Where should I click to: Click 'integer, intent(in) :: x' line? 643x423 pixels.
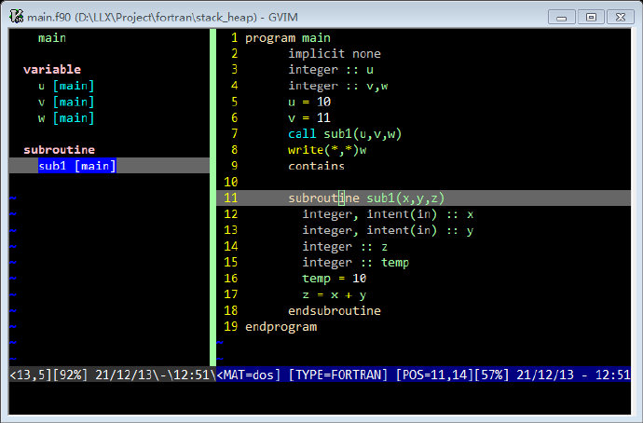tap(388, 214)
